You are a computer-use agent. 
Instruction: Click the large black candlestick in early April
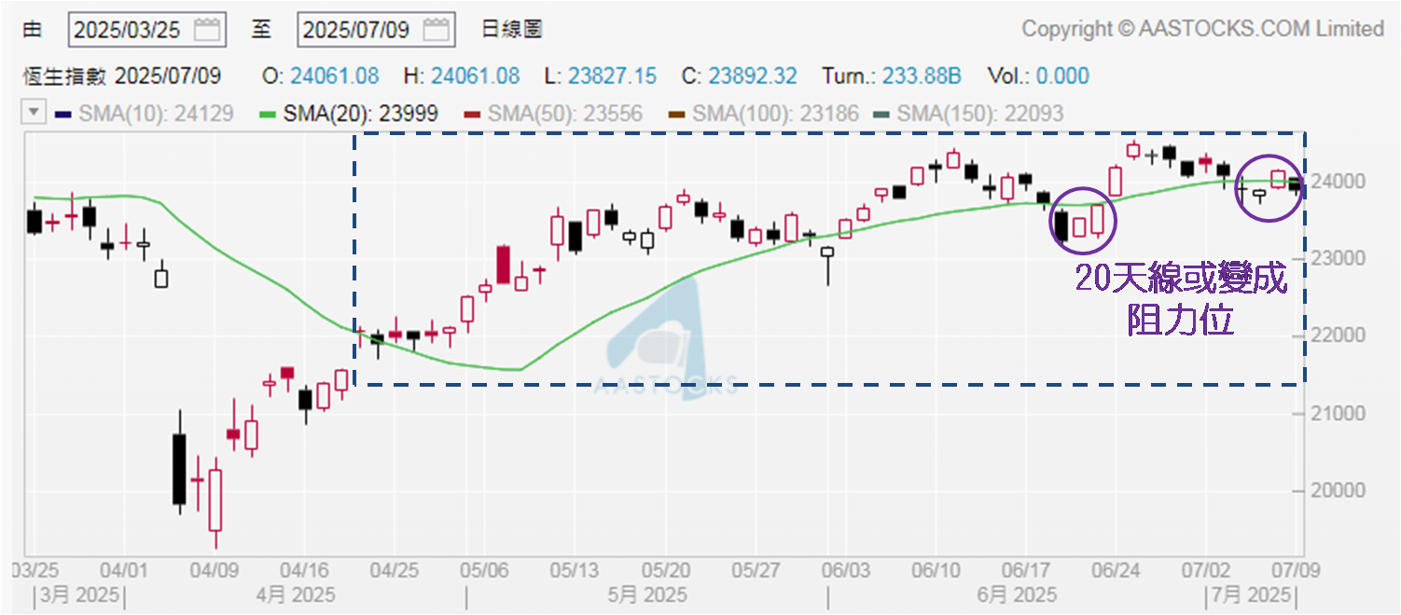[179, 469]
